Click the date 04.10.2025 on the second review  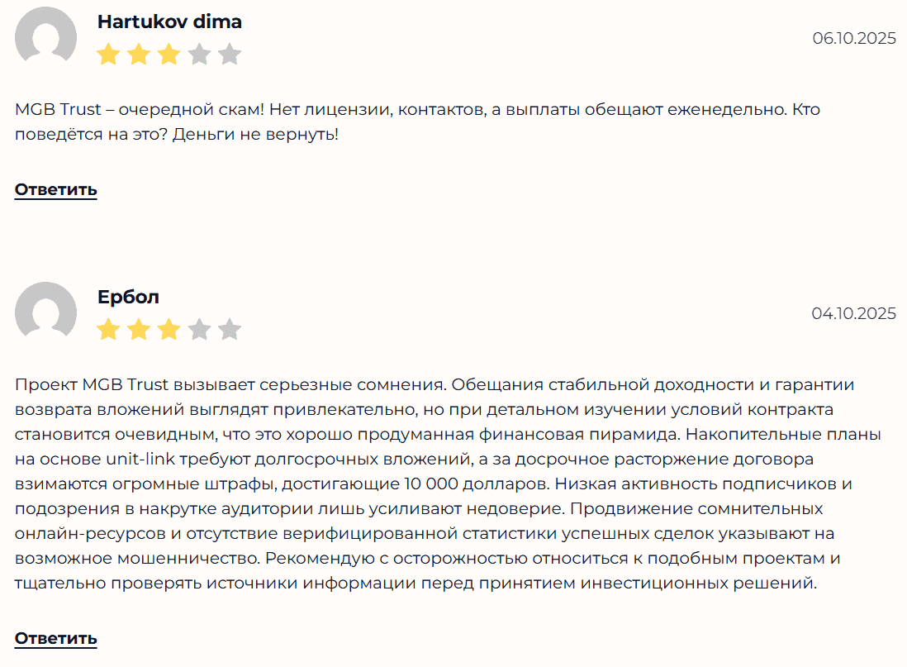854,313
